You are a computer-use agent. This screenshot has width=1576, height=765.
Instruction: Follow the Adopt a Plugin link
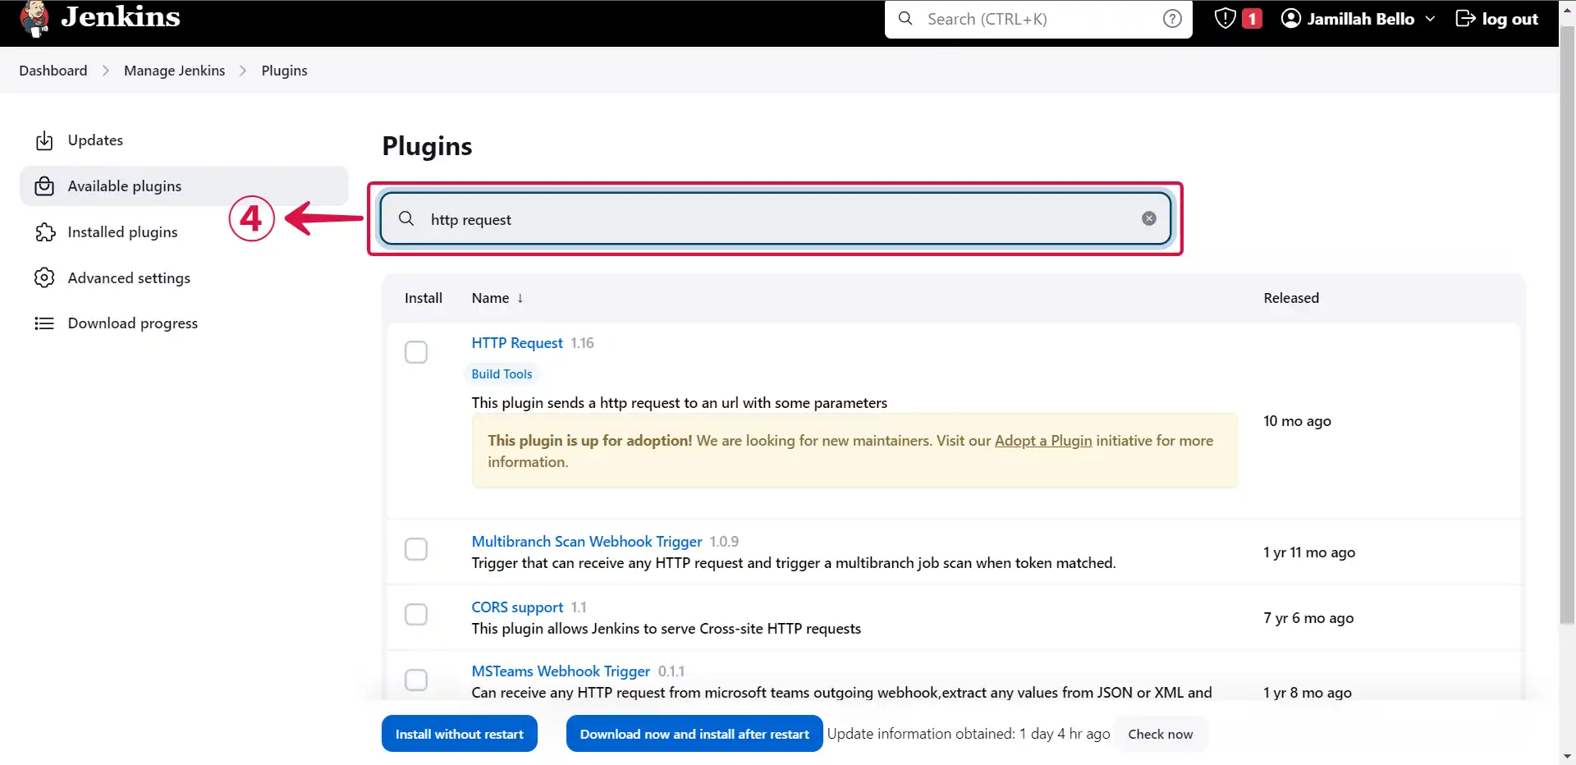coord(1043,441)
